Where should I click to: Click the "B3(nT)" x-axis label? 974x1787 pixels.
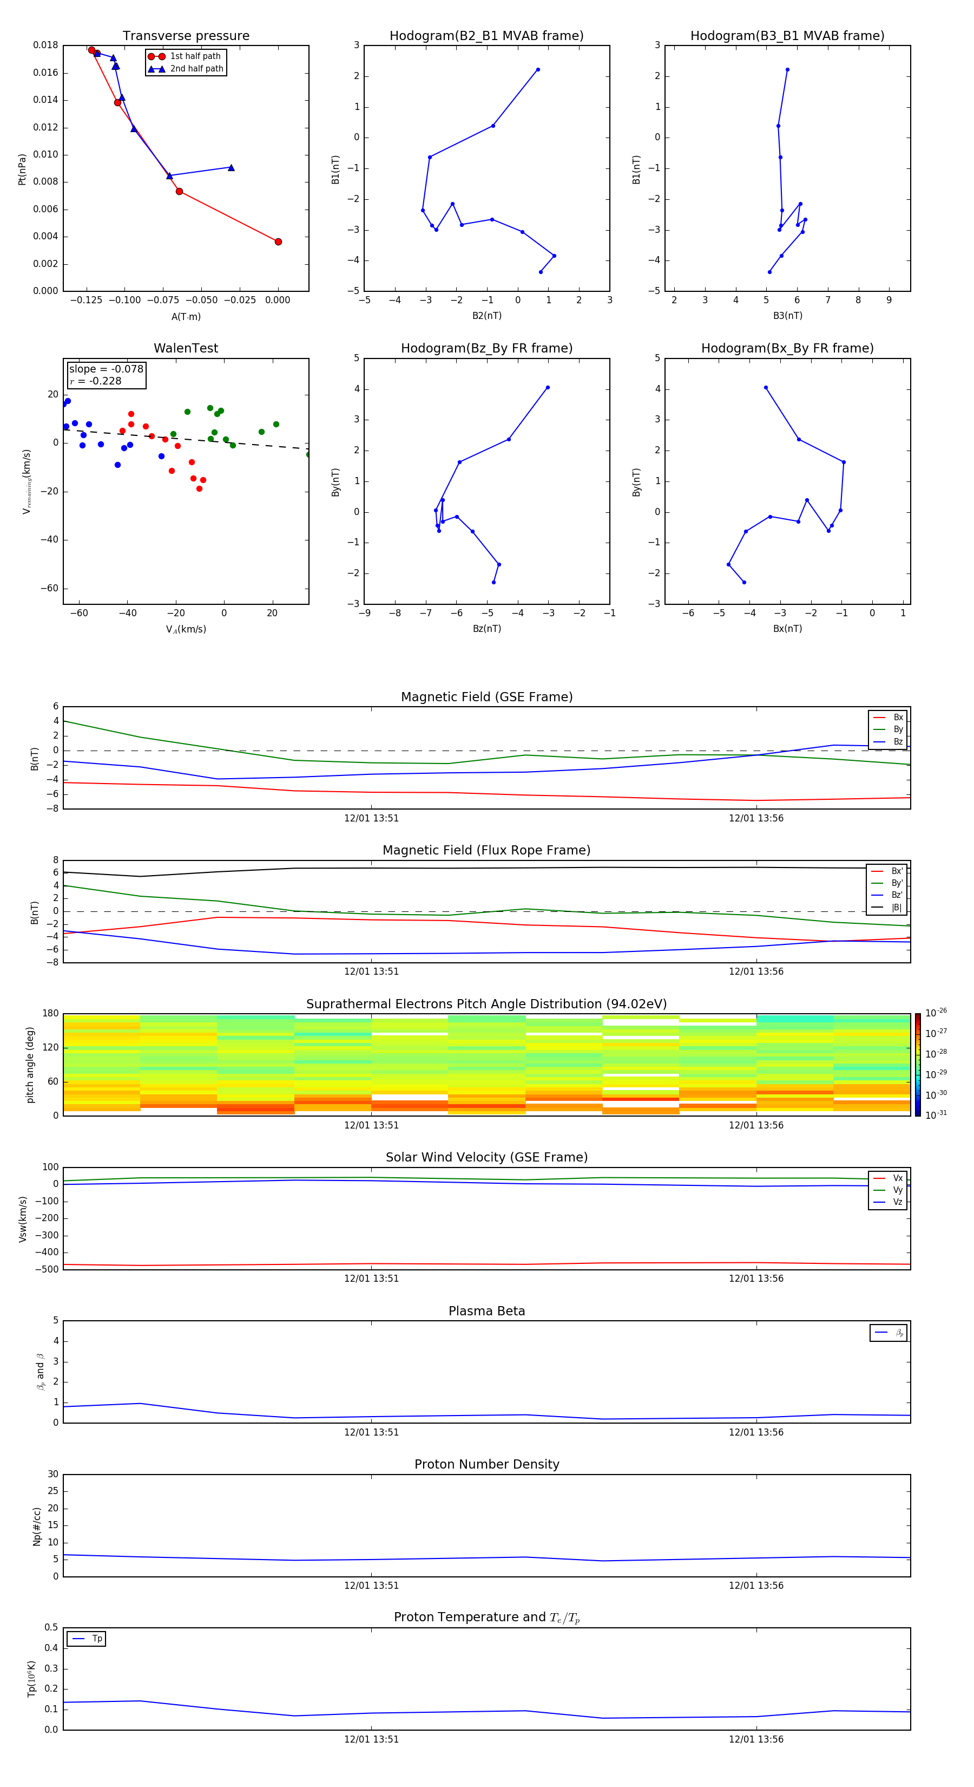[x=787, y=316]
